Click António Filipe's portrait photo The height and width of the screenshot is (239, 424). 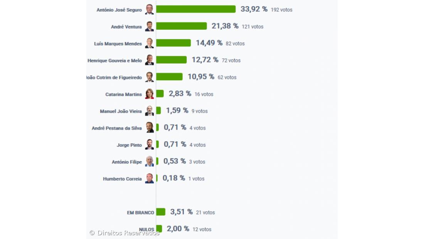(149, 162)
